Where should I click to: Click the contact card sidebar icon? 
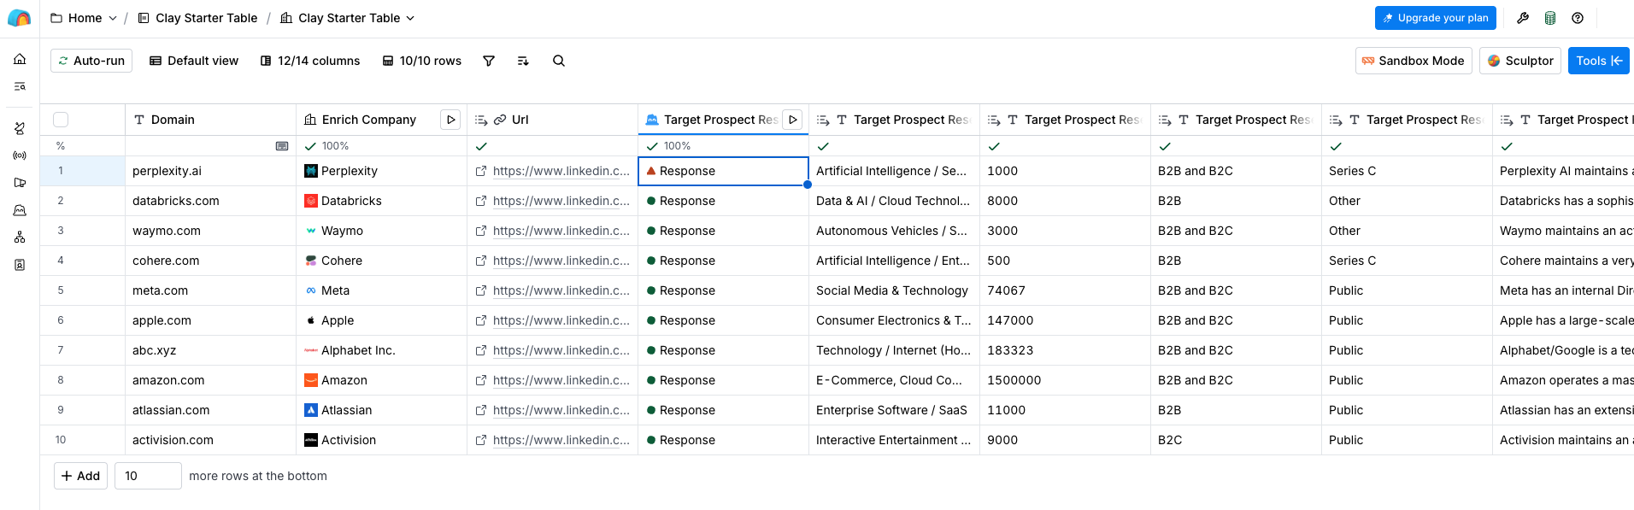pyautogui.click(x=20, y=265)
